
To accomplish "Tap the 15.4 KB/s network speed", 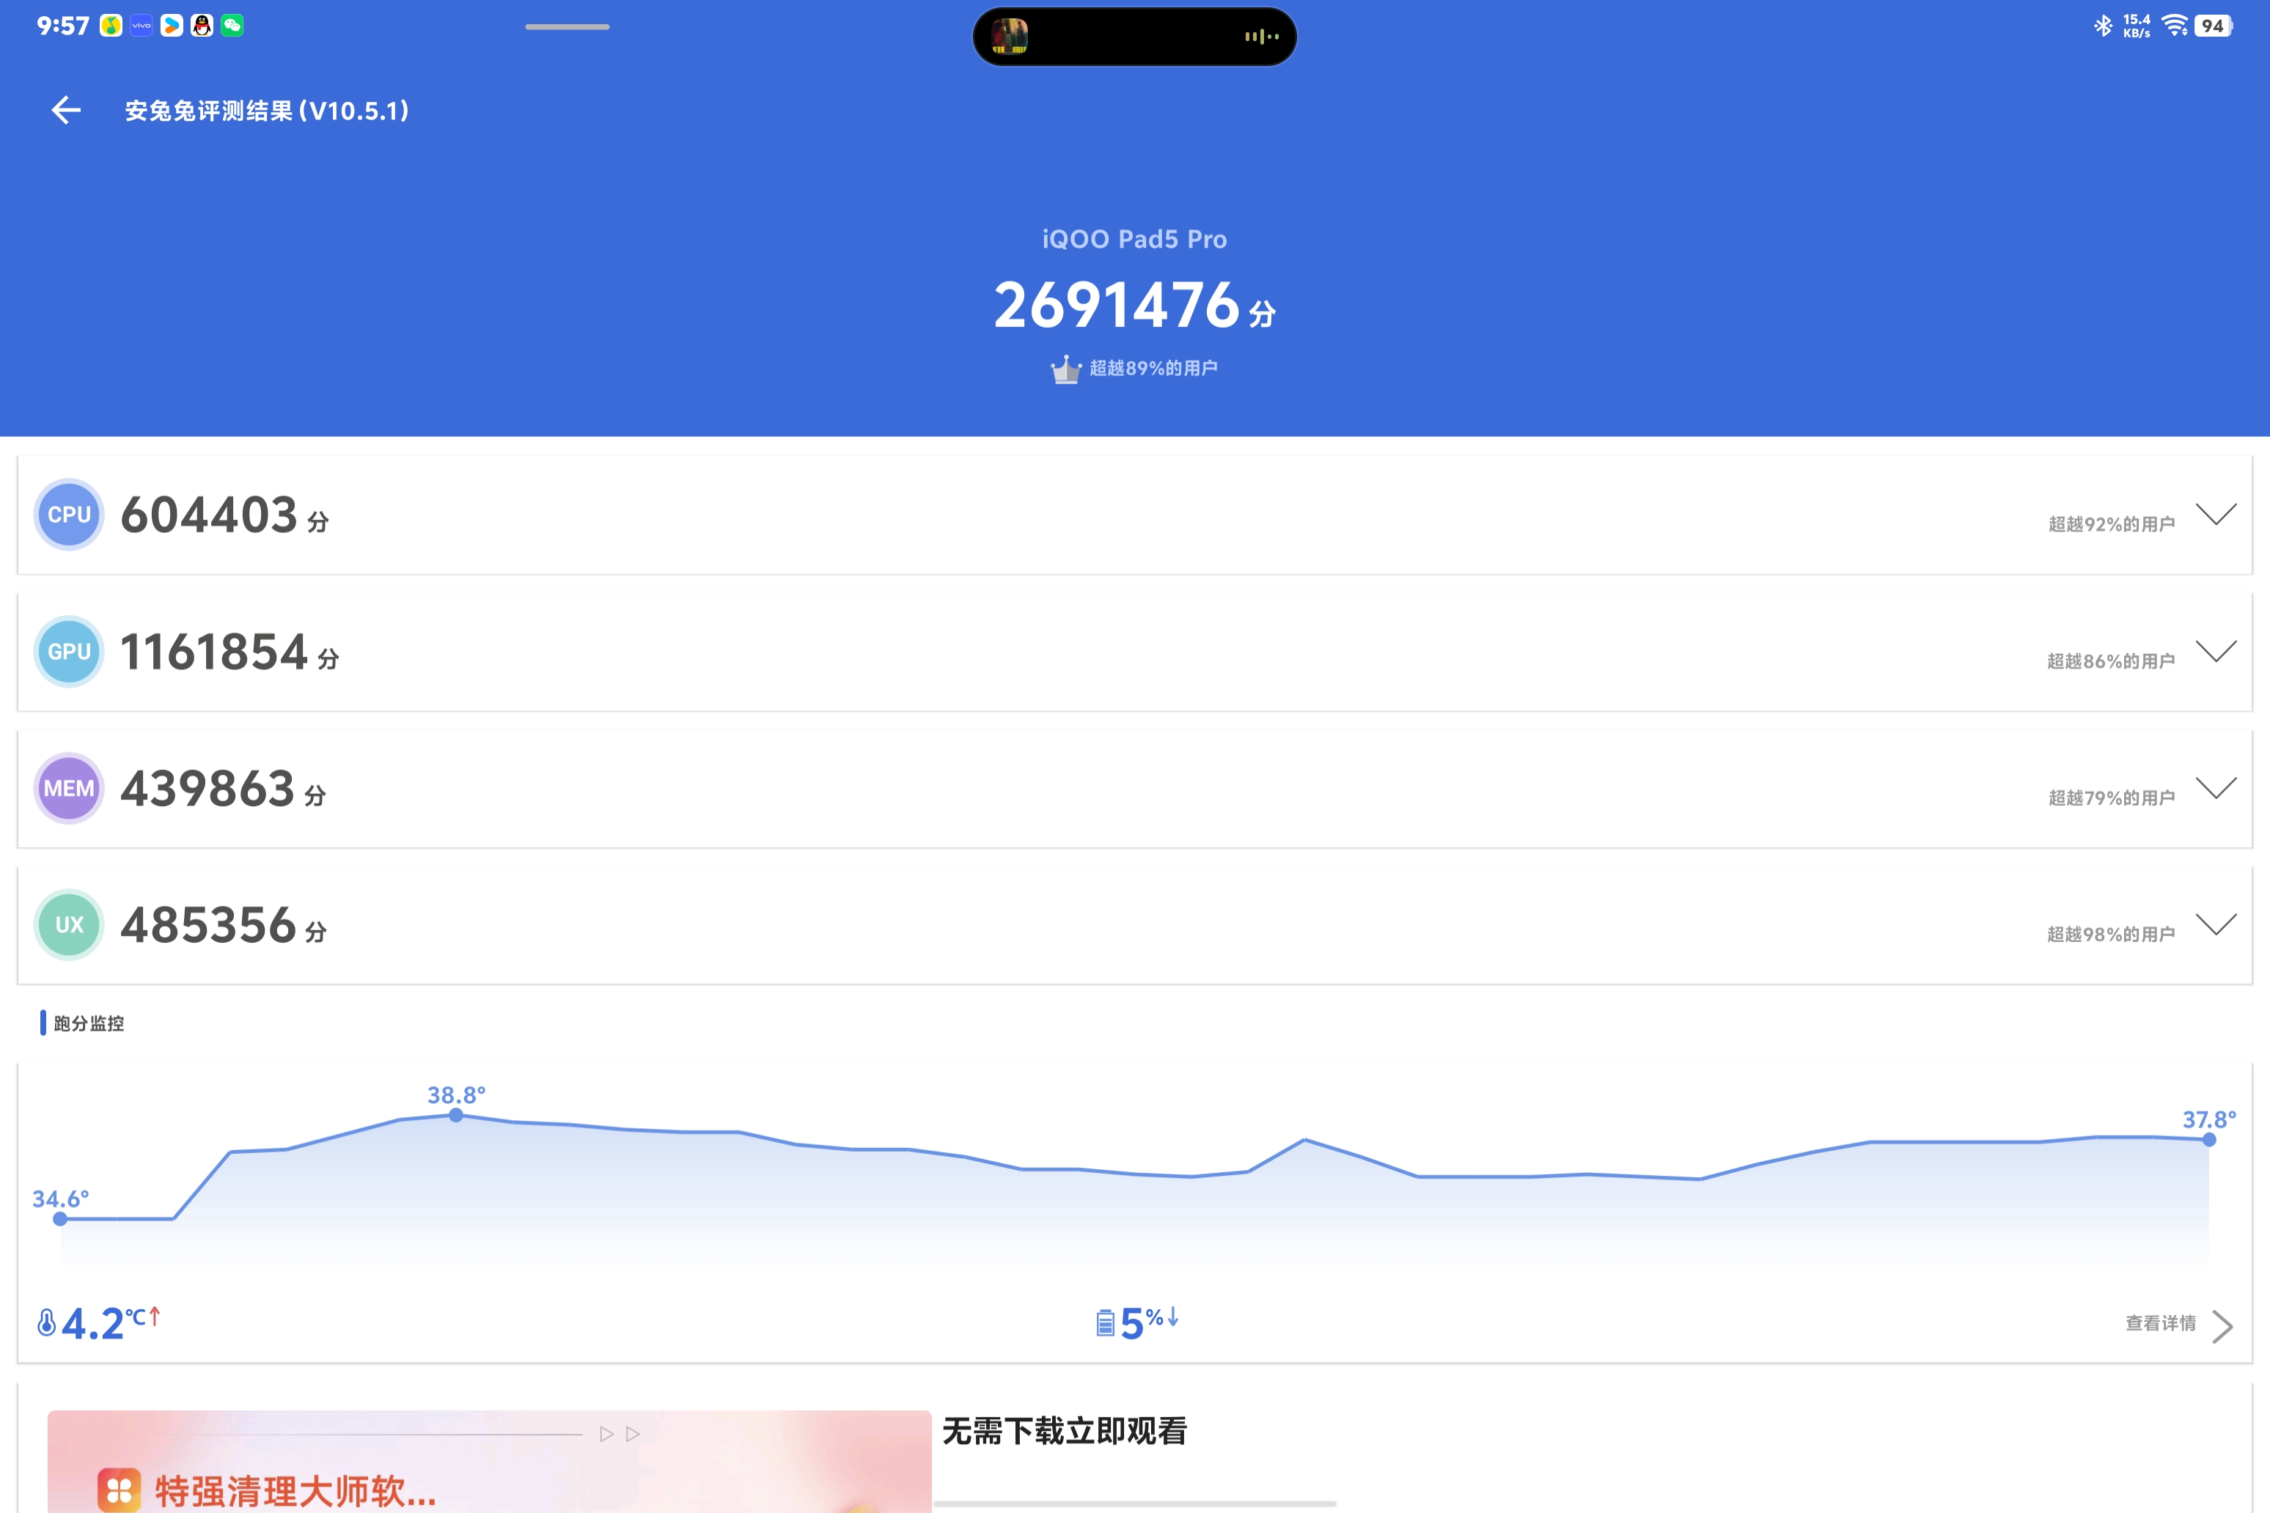I will click(x=2137, y=26).
